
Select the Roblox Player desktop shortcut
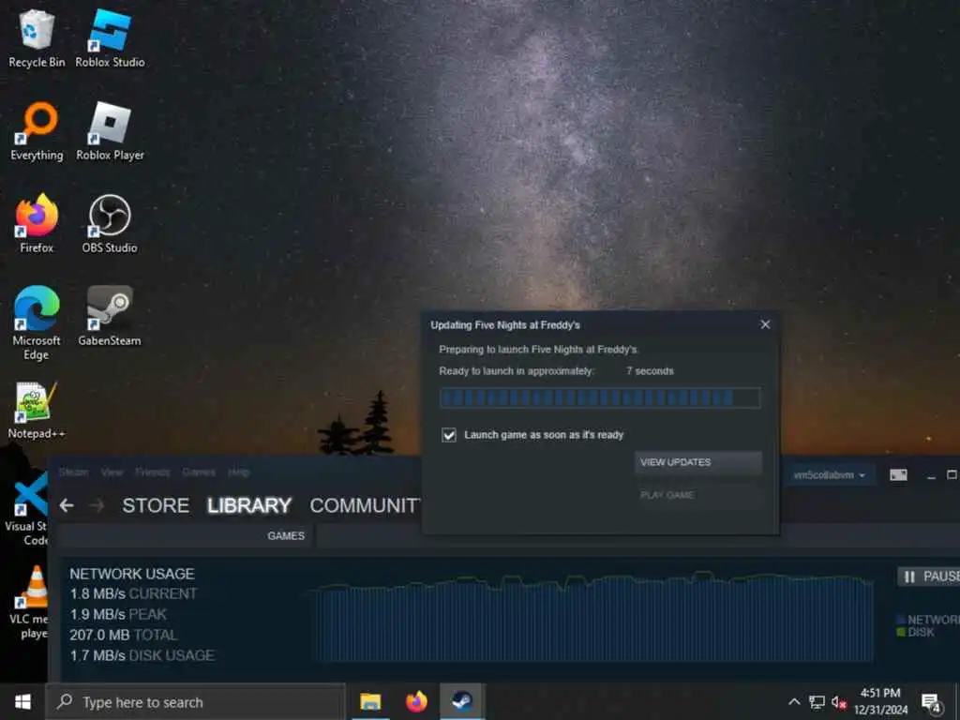click(x=110, y=131)
